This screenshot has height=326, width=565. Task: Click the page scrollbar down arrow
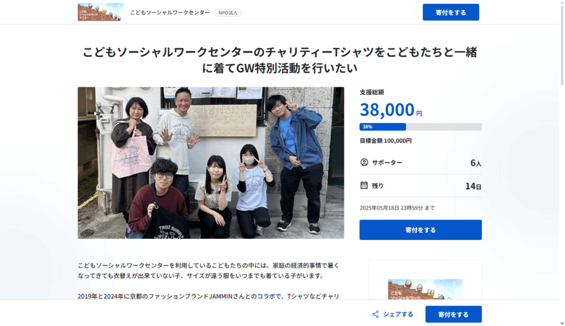562,323
